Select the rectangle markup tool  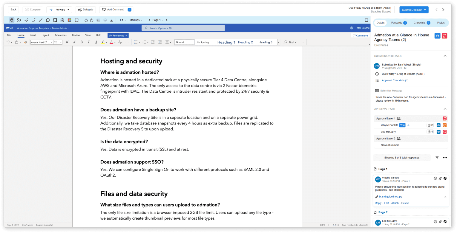pyautogui.click(x=55, y=20)
